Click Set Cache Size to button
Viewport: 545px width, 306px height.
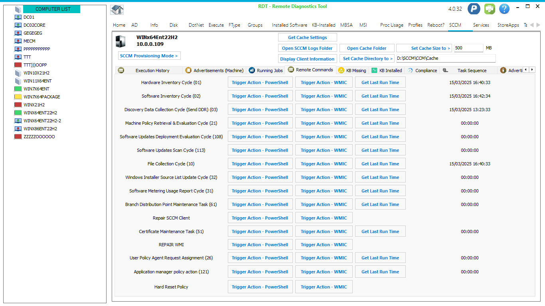425,48
